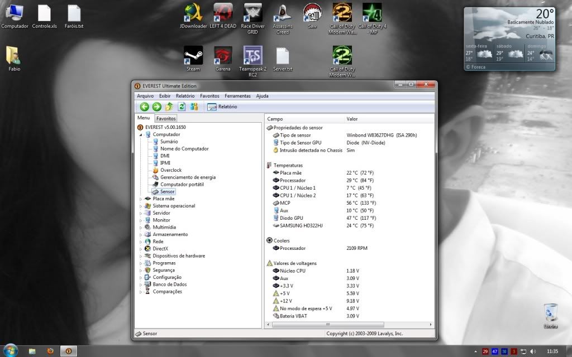This screenshot has width=572, height=357.
Task: Click the Windows Start button
Action: (9, 351)
